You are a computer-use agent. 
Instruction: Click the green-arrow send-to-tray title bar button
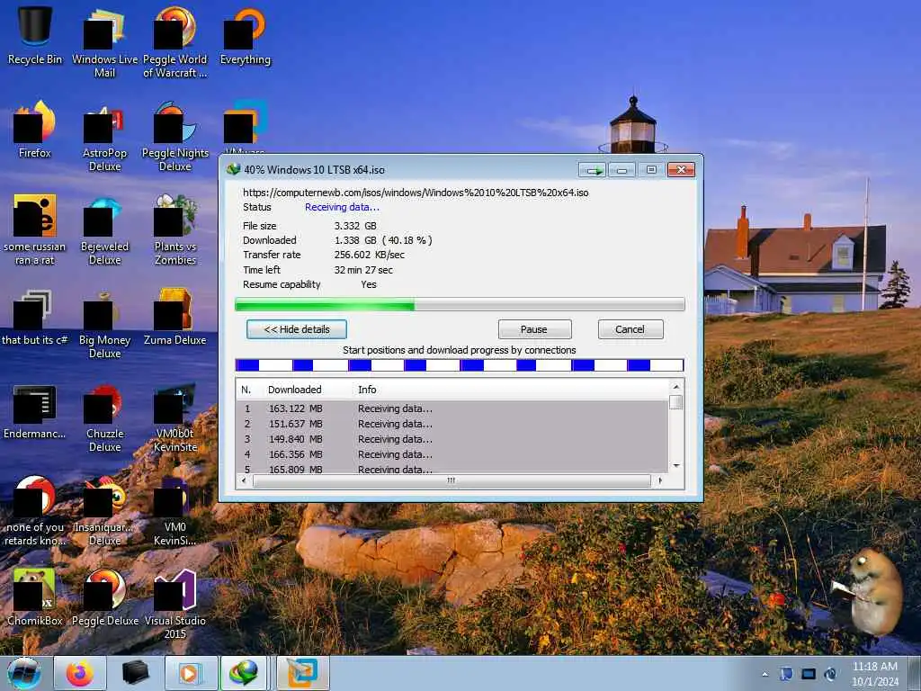592,170
